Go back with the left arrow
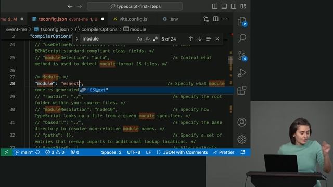333x187 pixels. pos(70,6)
